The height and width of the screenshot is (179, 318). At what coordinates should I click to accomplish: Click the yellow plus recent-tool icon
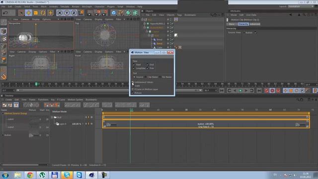[50, 13]
